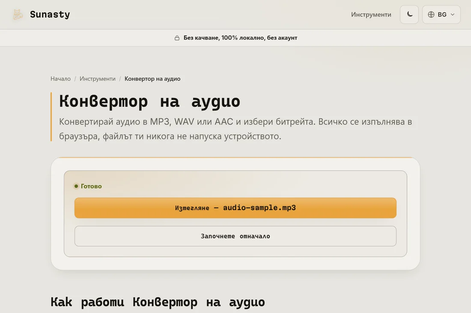The width and height of the screenshot is (471, 313).
Task: Click the Готово status label
Action: click(x=91, y=186)
